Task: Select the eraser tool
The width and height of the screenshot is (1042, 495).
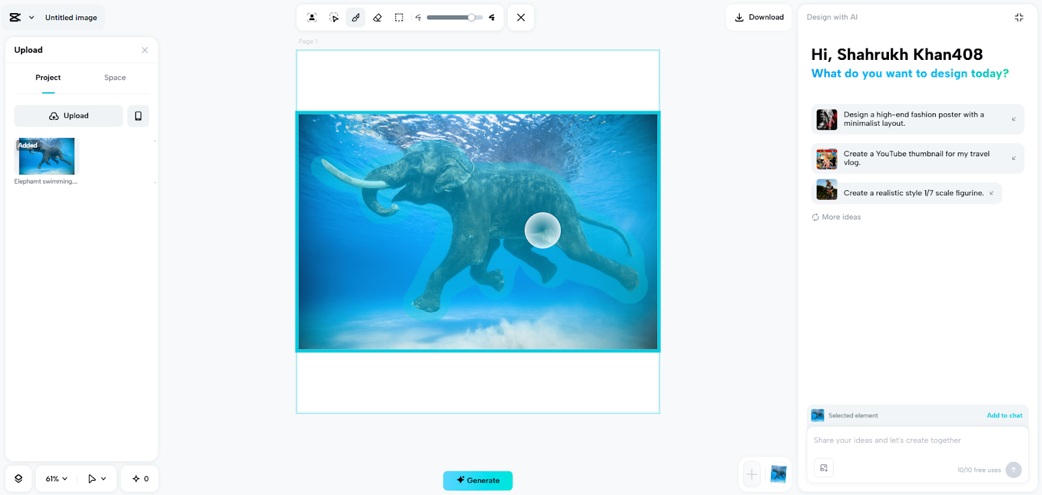Action: click(x=377, y=18)
